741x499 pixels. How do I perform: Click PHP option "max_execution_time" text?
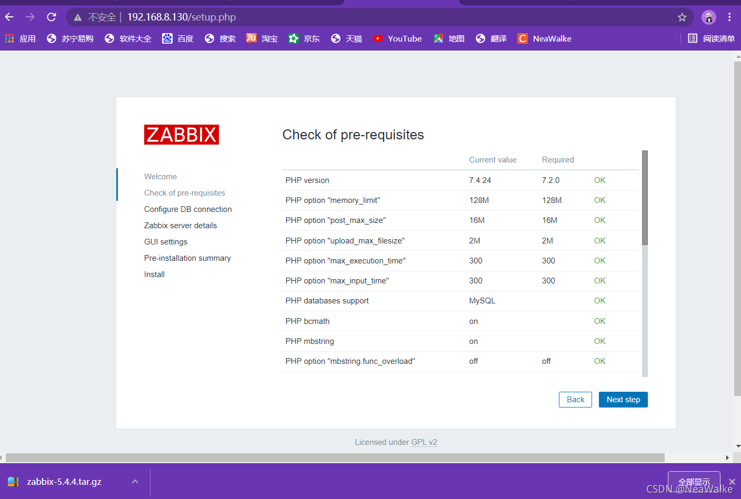346,261
